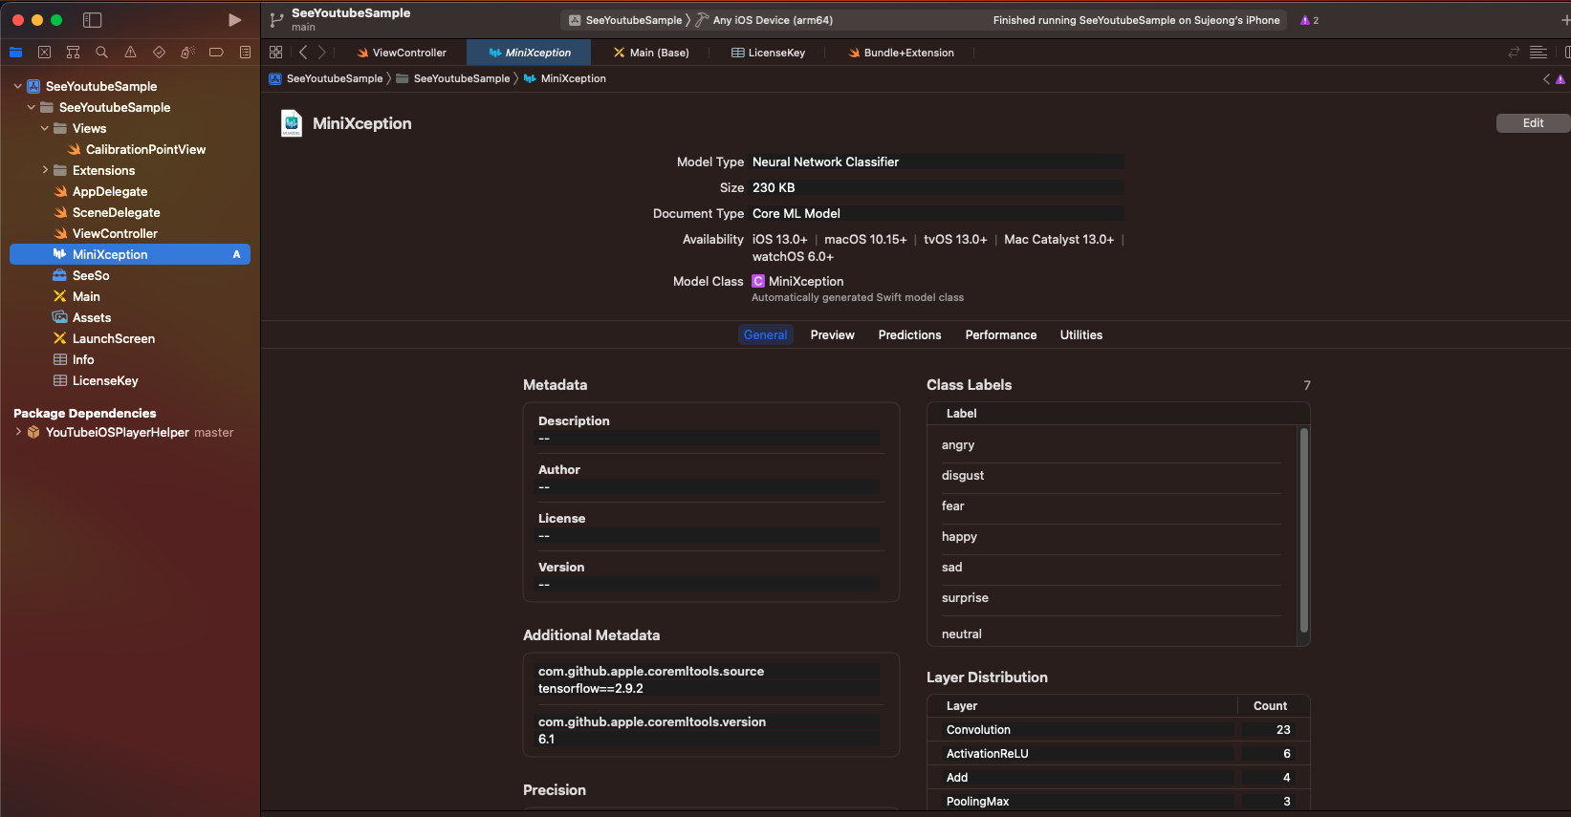Screen dimensions: 1571x817
Task: Collapse the SeeYoutubeSample group folder
Action: [31, 107]
